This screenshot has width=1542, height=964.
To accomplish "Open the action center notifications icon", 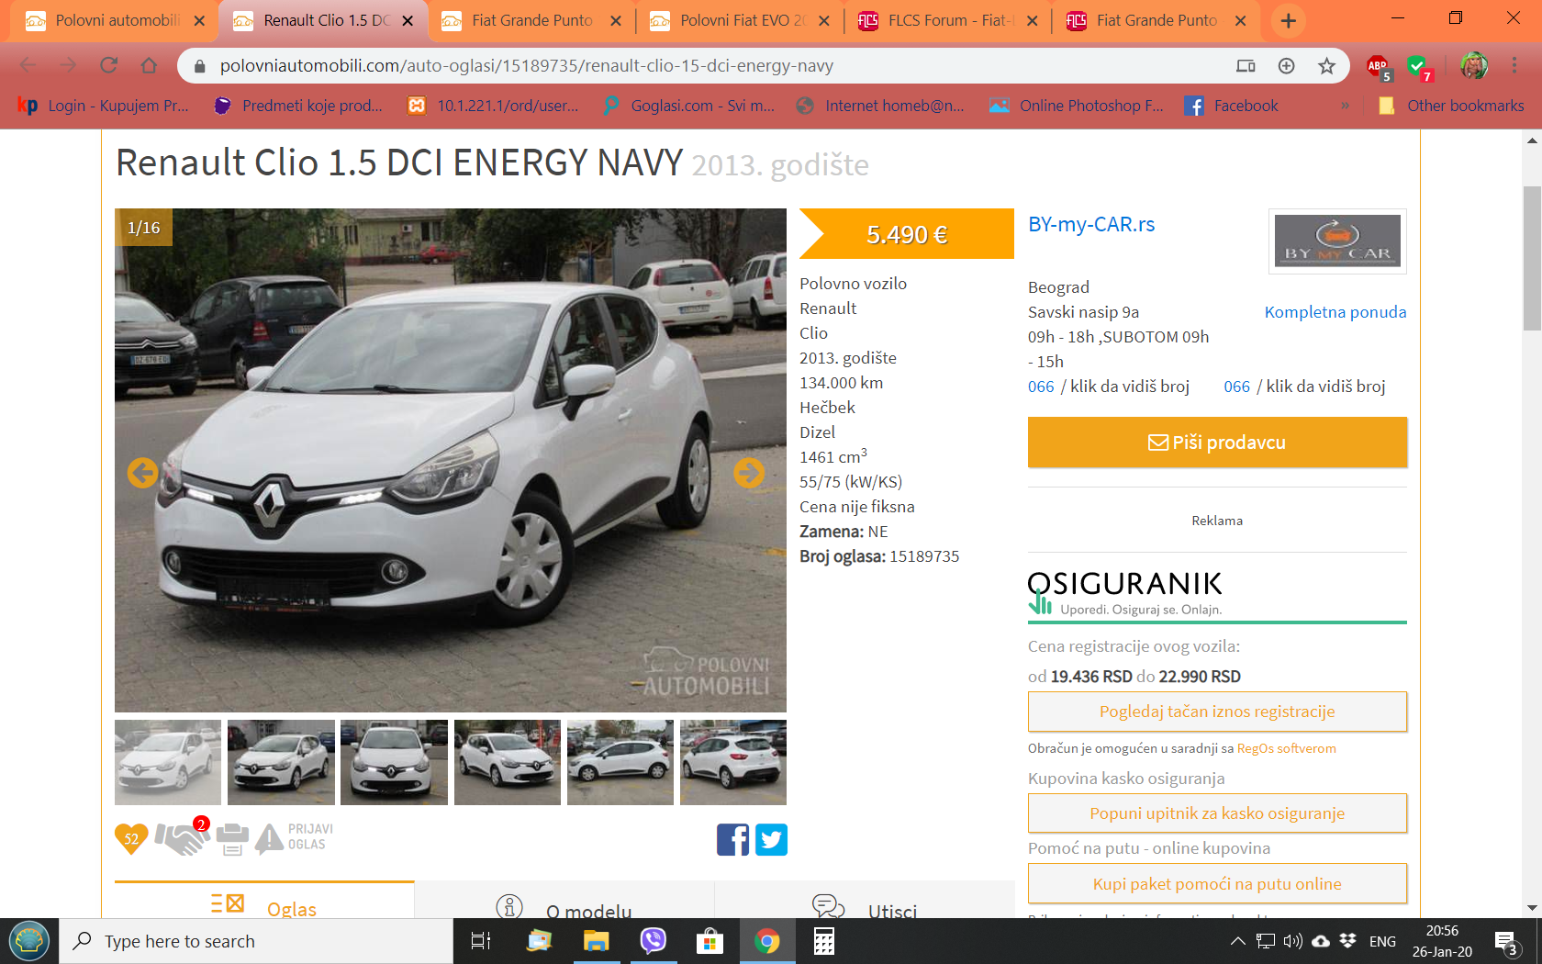I will click(x=1506, y=942).
